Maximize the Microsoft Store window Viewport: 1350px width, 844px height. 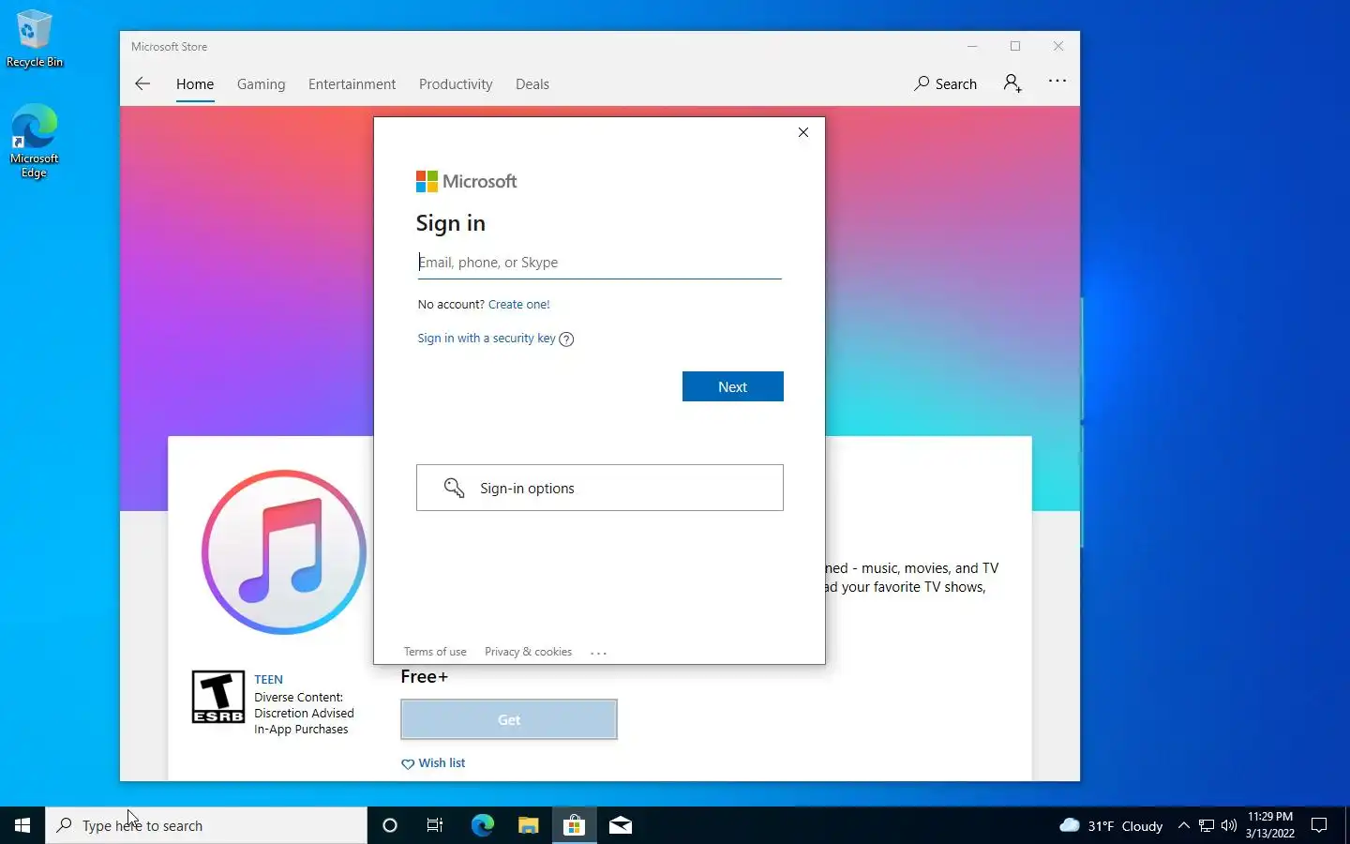(x=1015, y=46)
